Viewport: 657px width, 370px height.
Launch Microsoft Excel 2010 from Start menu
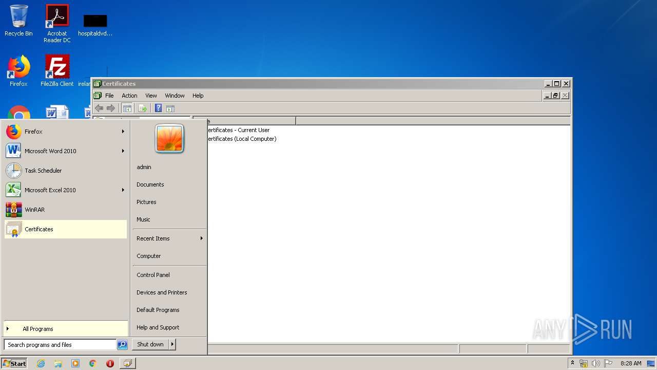pyautogui.click(x=66, y=190)
